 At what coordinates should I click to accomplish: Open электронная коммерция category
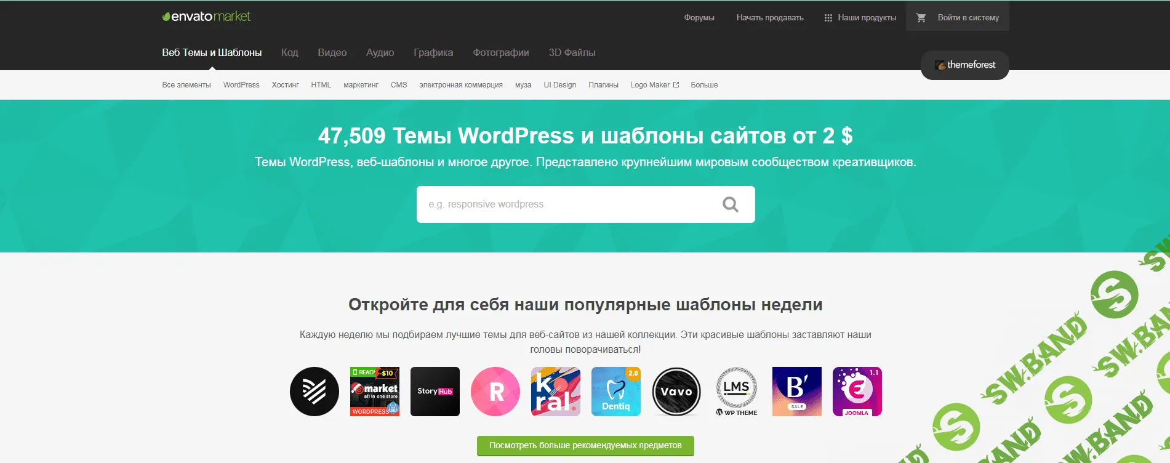click(x=461, y=85)
